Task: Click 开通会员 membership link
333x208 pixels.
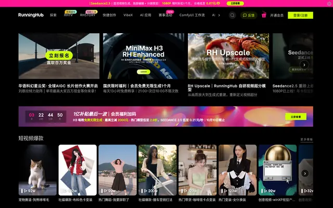Action: pyautogui.click(x=277, y=15)
